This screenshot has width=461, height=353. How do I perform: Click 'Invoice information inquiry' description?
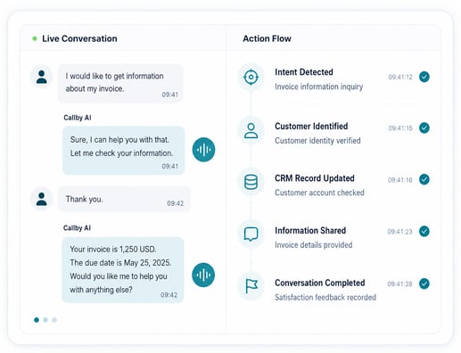pos(319,86)
